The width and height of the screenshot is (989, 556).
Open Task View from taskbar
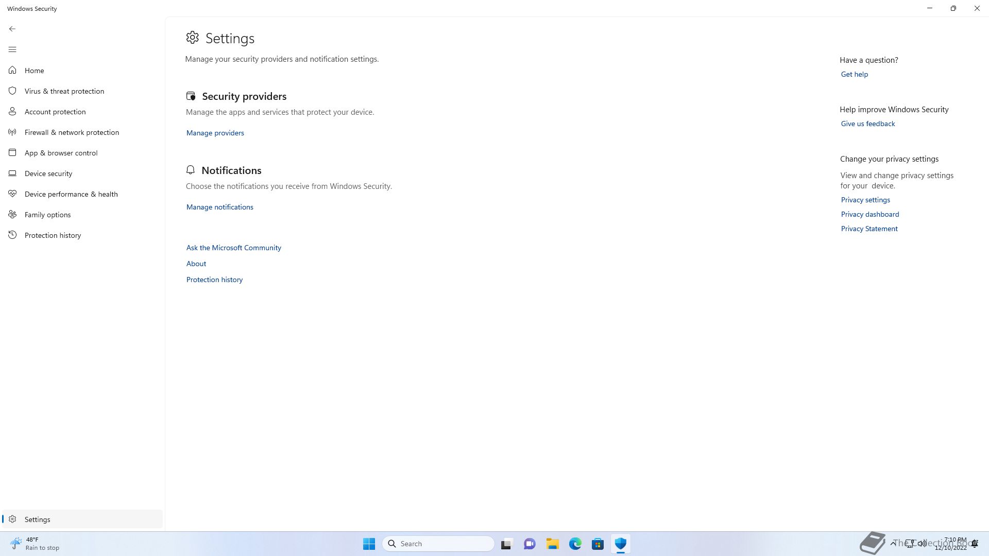507,544
